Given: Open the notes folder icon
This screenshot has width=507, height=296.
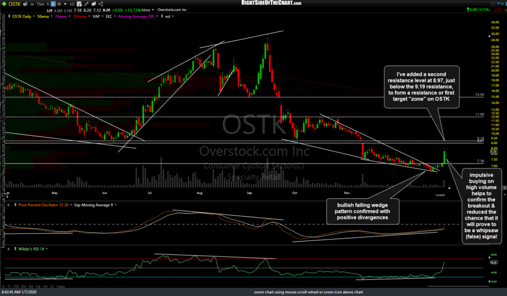Looking at the screenshot, I should pos(93,4).
